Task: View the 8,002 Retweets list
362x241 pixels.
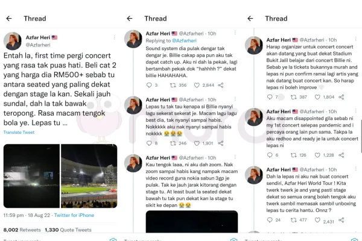Action: (22, 230)
